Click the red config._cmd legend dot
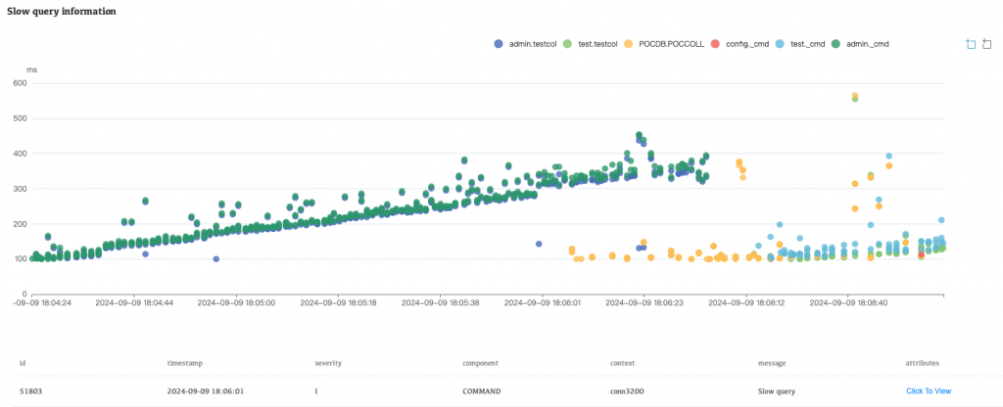 [715, 44]
